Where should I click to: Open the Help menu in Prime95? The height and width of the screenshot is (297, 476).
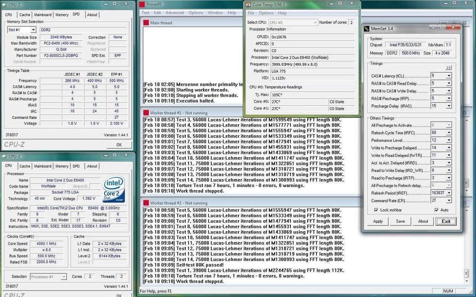point(232,13)
